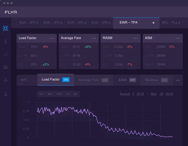Image resolution: width=188 pixels, height=146 pixels.
Task: Click the 2.25¢ RASM LY FF value
Action: point(119,56)
